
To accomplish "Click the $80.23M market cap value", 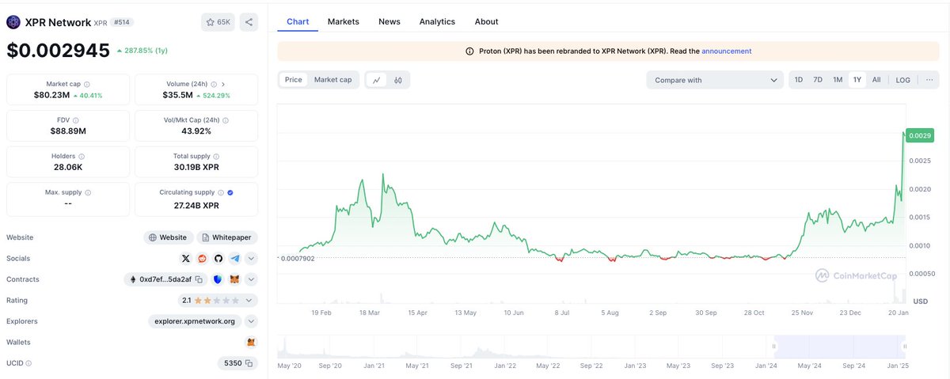I will 51,96.
